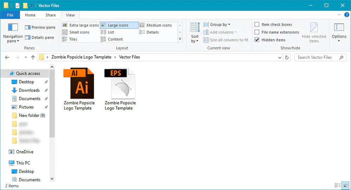Viewport: 351px width, 190px height.
Task: Select the AI Zombie Popsicle Logo Template file
Action: tap(79, 89)
